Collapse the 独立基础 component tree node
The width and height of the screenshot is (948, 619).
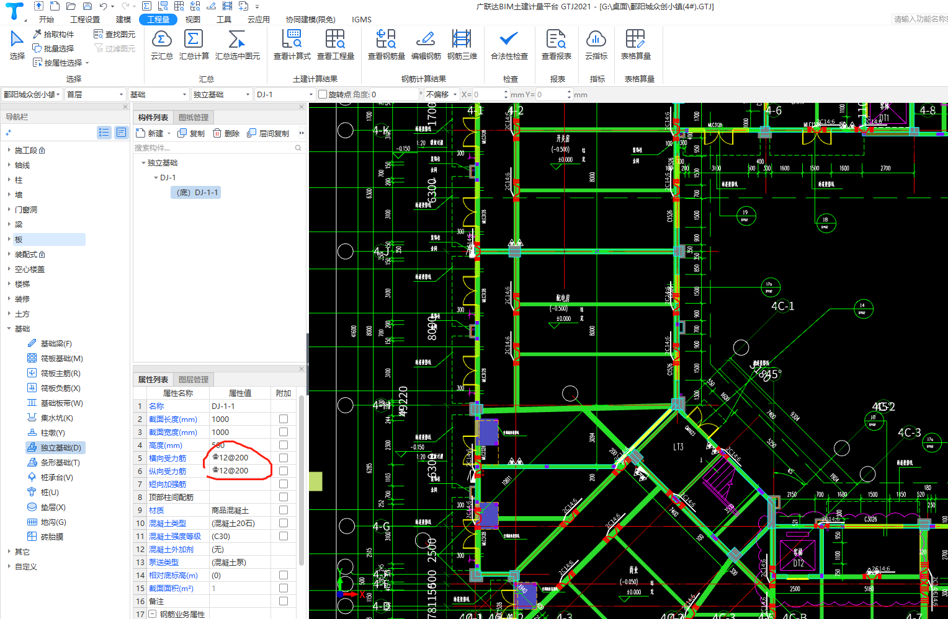[143, 163]
